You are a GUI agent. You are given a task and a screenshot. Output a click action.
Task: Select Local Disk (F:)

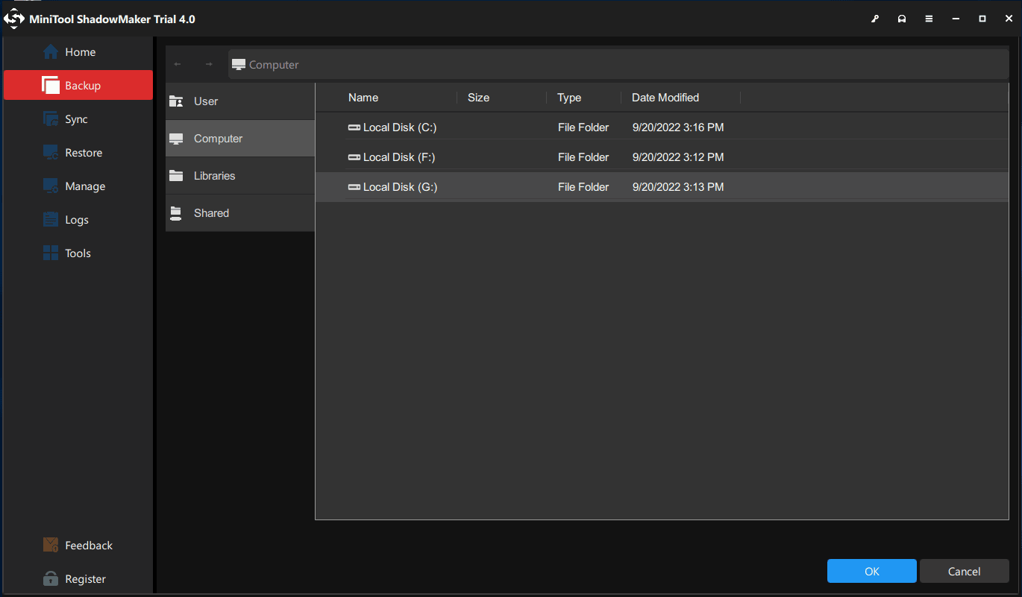[x=662, y=157]
